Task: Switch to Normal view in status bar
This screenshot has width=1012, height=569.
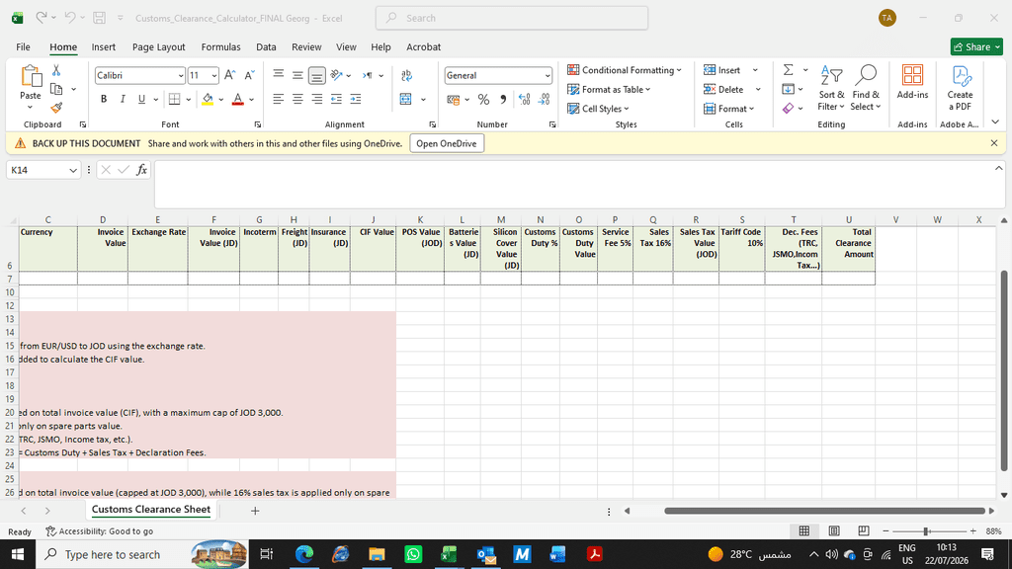Action: [x=804, y=530]
